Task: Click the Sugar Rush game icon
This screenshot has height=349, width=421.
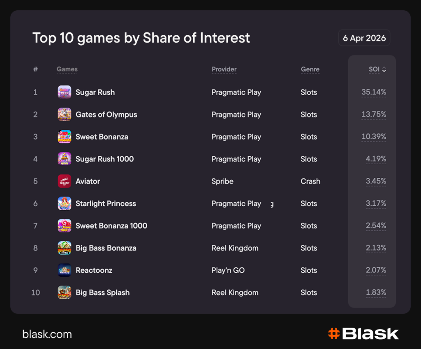Action: click(x=65, y=92)
